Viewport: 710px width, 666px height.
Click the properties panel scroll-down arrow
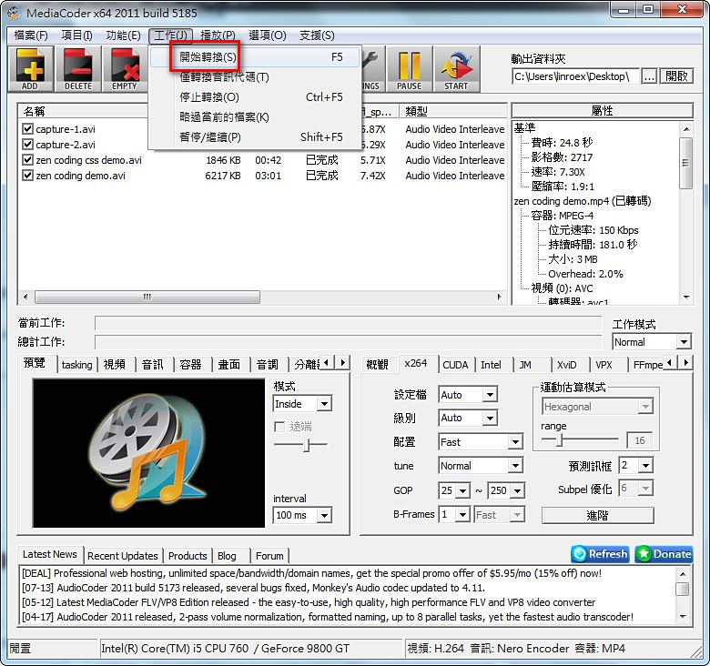point(686,298)
